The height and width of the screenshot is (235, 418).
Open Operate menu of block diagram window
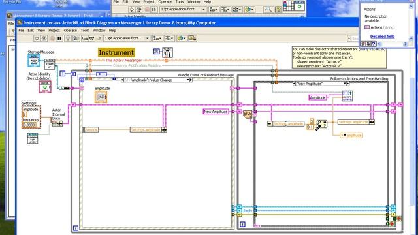pos(70,31)
